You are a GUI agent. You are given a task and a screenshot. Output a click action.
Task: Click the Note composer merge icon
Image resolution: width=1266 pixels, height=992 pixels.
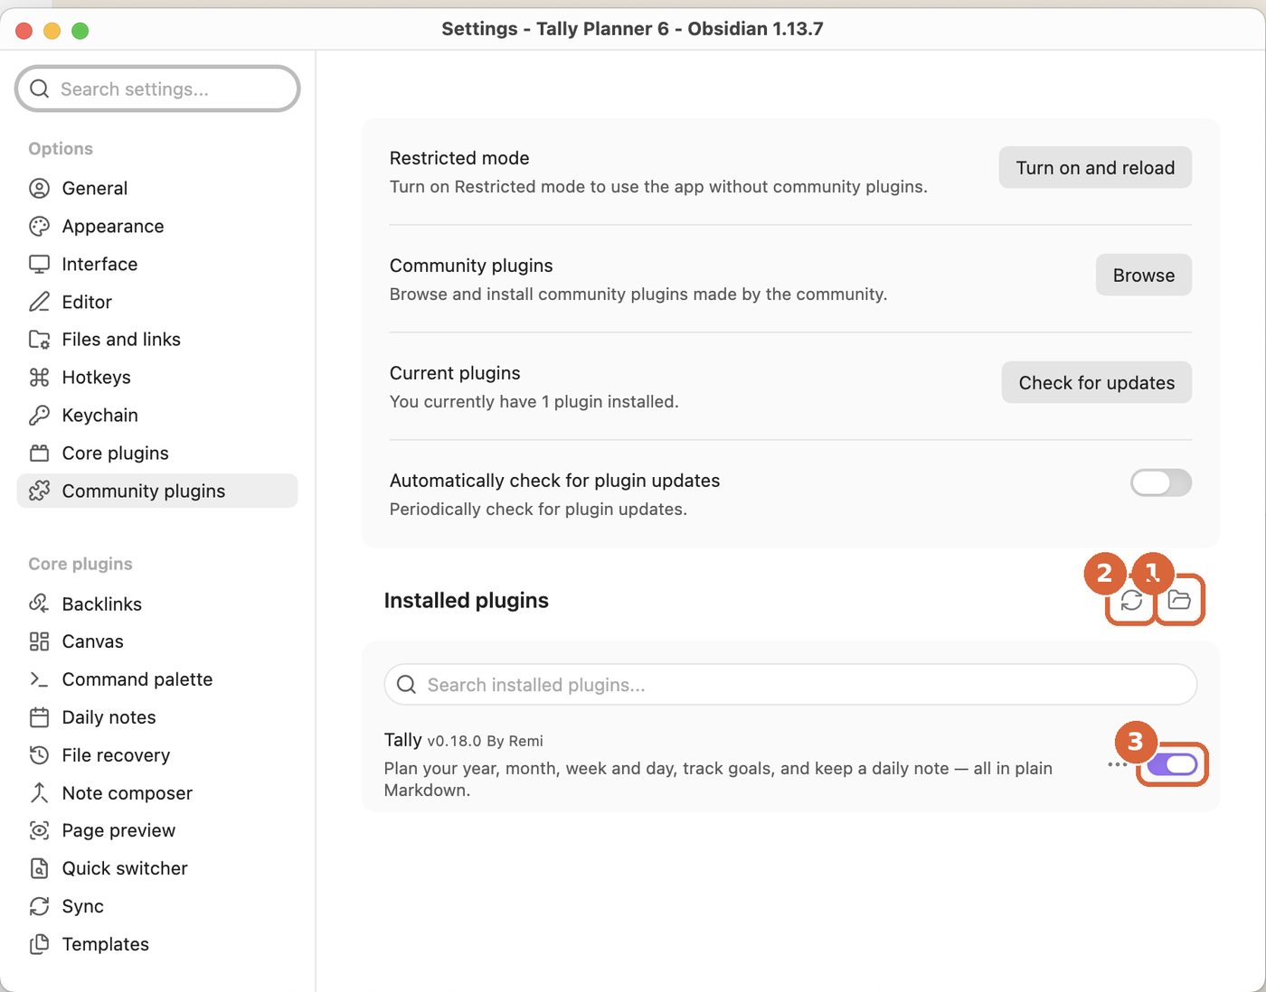pos(39,793)
